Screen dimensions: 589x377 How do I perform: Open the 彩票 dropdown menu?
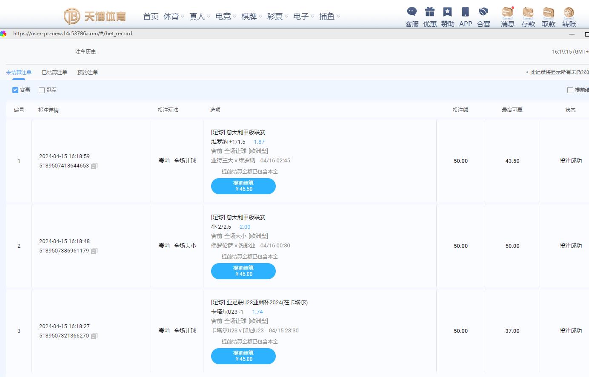[x=277, y=16]
